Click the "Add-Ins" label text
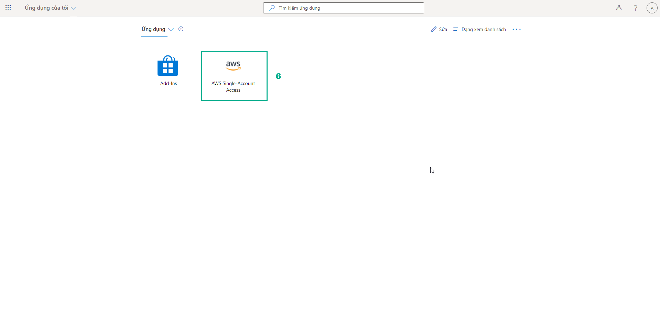The height and width of the screenshot is (317, 660). click(x=169, y=84)
